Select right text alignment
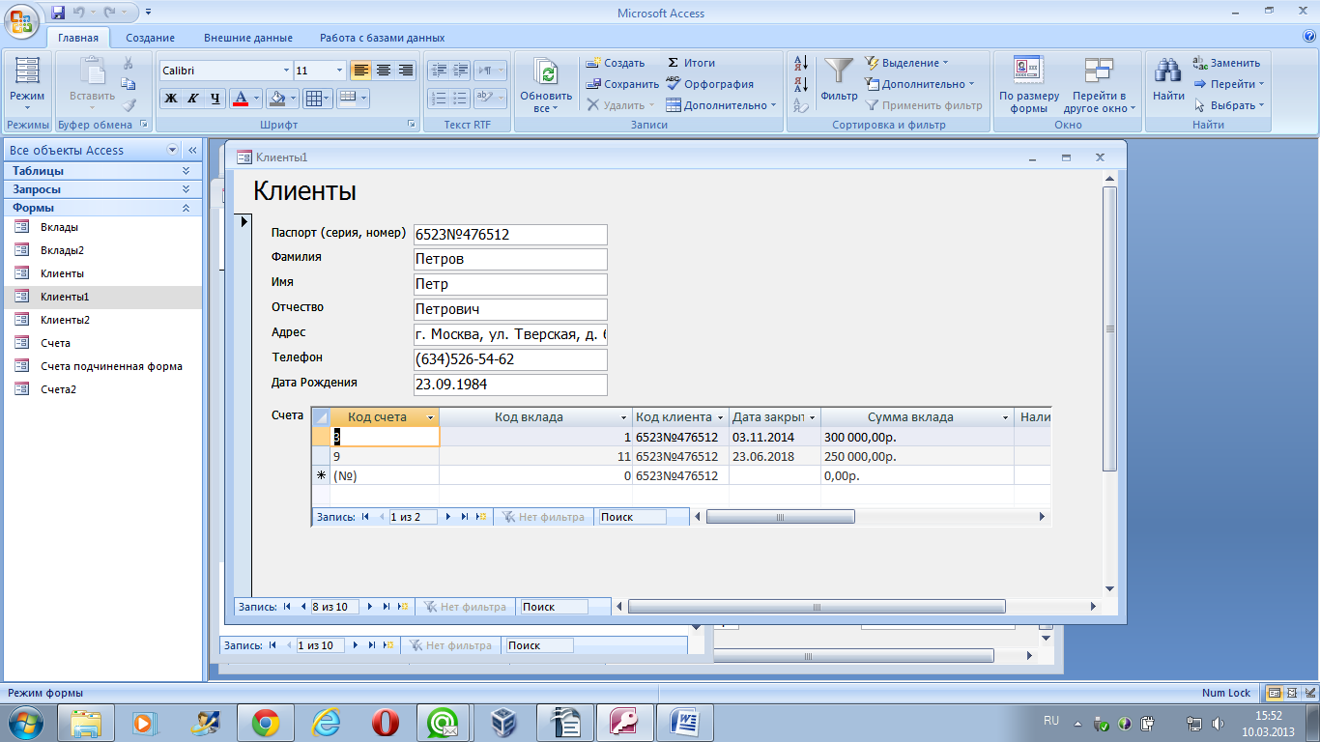The image size is (1320, 742). click(x=406, y=70)
